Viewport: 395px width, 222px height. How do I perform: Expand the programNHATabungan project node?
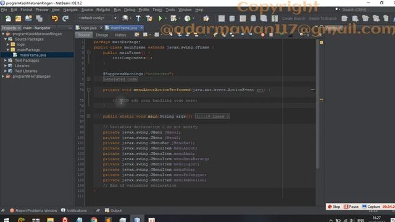[x=3, y=76]
